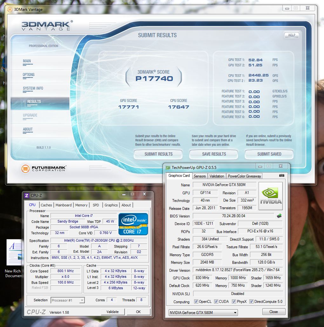The height and width of the screenshot is (327, 324).
Task: Minimize the GPU-Z window
Action: click(x=260, y=166)
